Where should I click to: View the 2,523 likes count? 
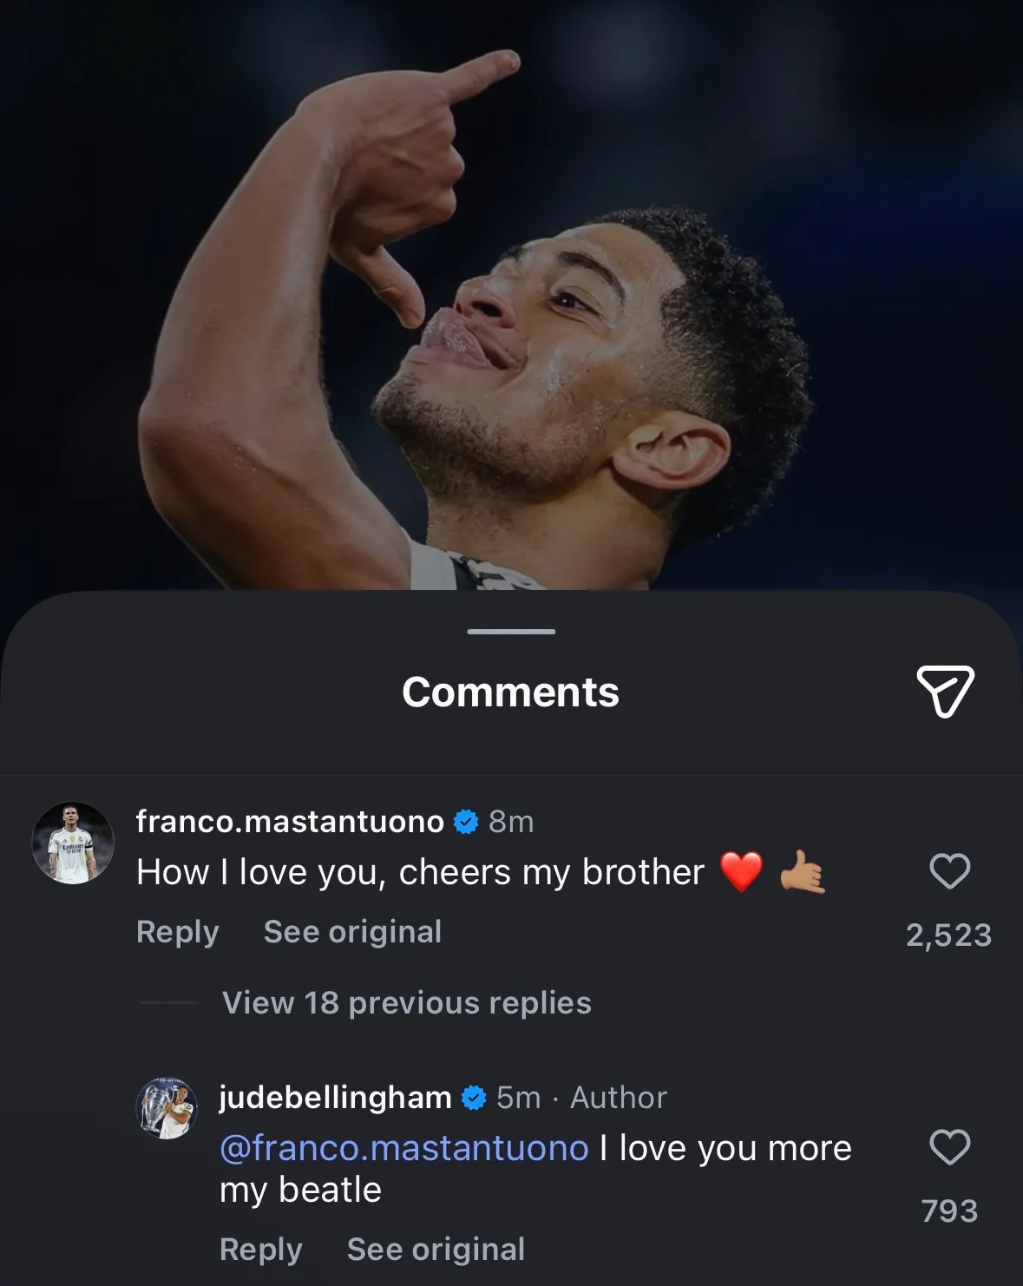pos(948,935)
